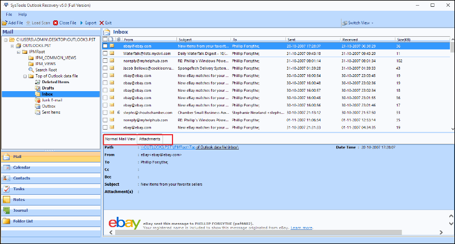Click the Drafts folder icon

[37, 88]
